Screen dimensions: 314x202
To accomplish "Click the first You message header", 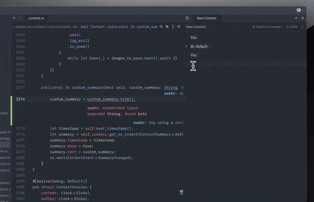I will click(193, 38).
